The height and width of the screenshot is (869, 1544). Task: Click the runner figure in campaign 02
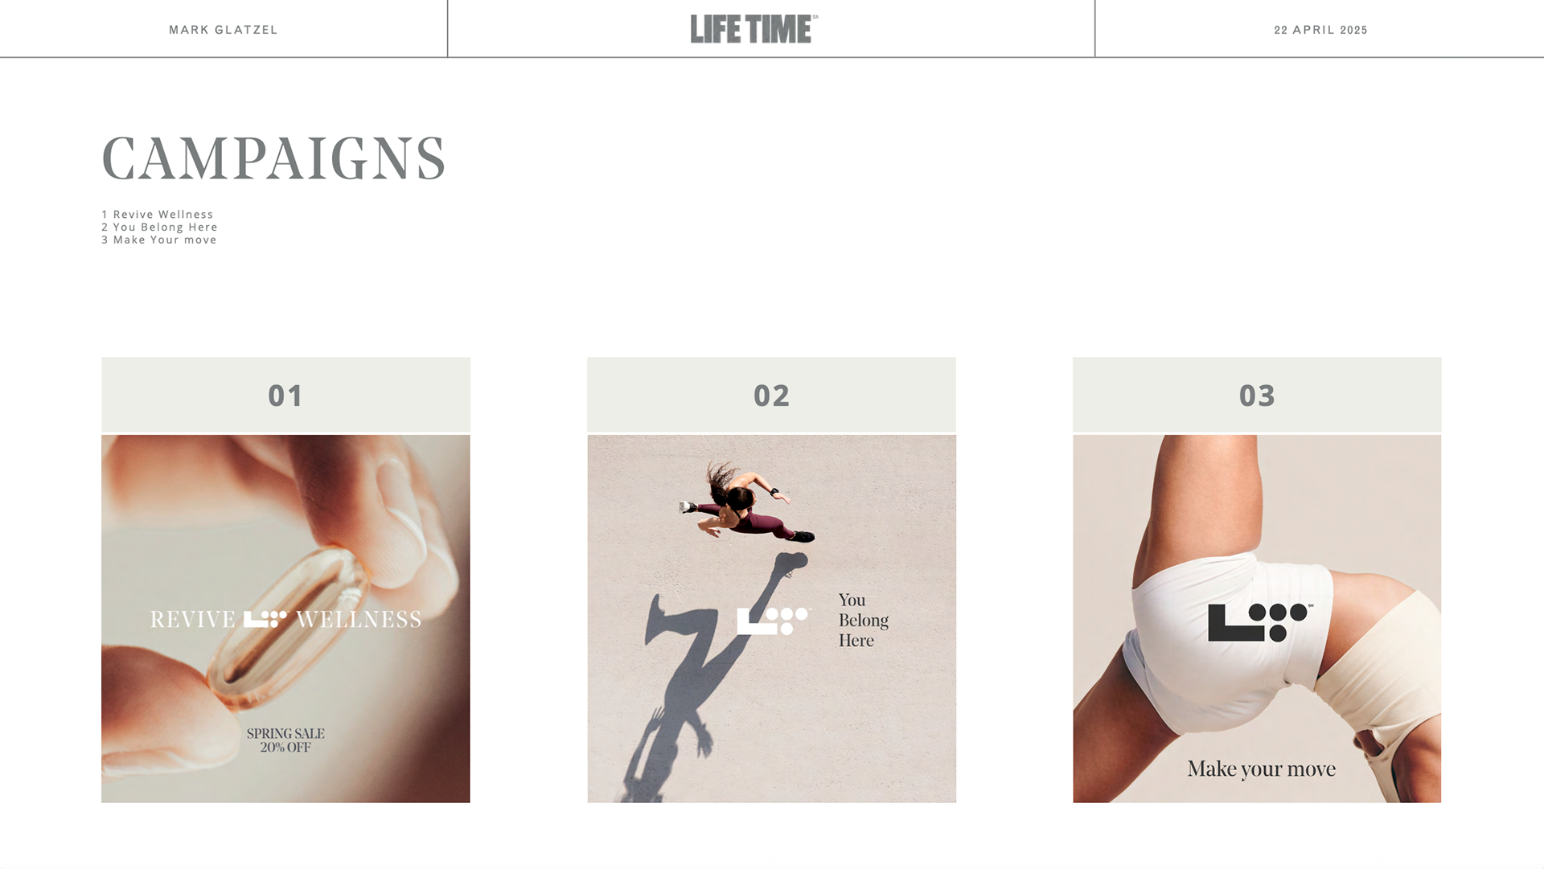[x=746, y=502]
